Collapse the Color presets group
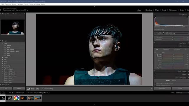The image size is (189, 106). coord(3,43)
